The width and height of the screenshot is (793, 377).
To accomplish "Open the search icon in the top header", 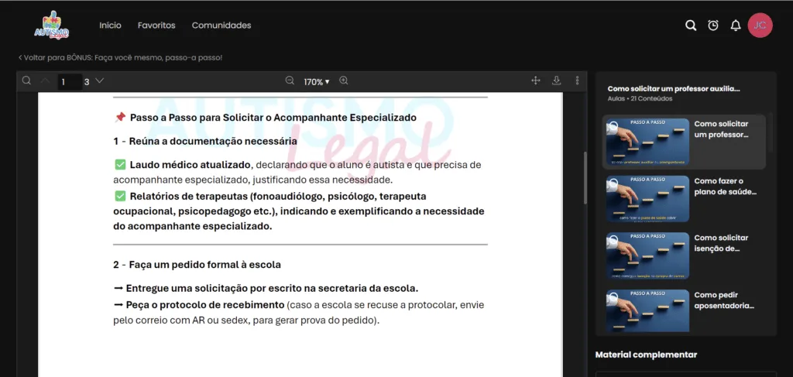I will tap(690, 26).
